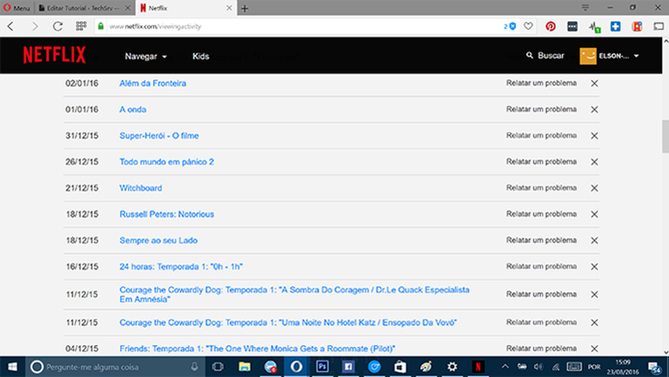Image resolution: width=669 pixels, height=377 pixels.
Task: Click the Netflix logo
Action: [x=54, y=55]
